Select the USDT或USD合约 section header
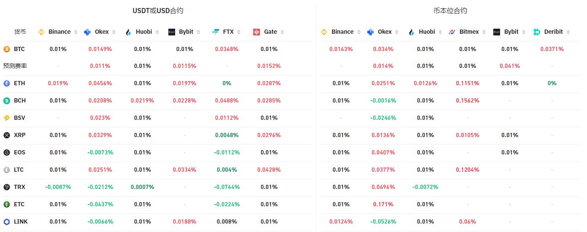 [158, 11]
